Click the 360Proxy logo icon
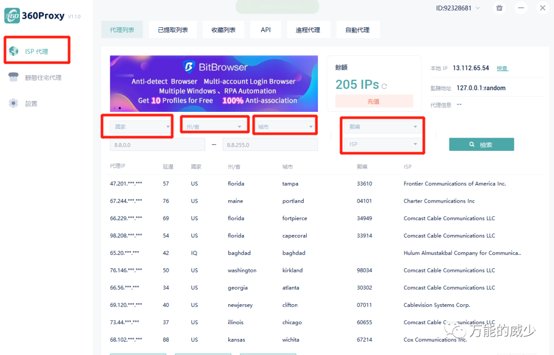 (x=12, y=16)
